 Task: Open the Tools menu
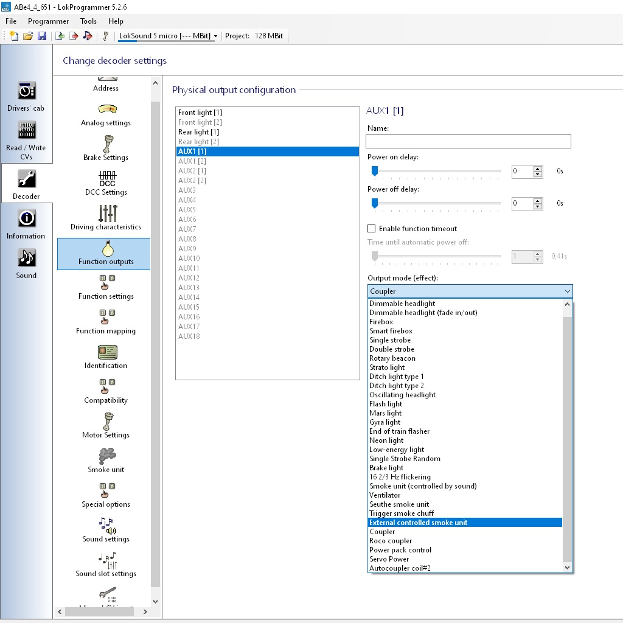88,21
